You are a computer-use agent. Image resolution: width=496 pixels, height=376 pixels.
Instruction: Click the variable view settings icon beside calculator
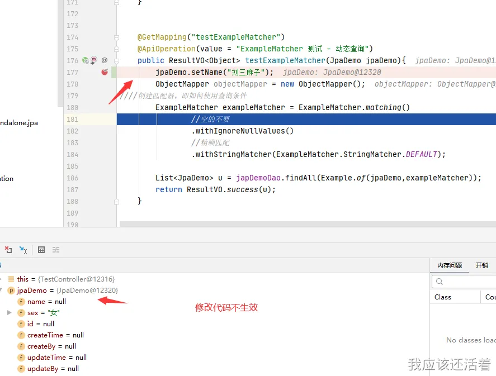[55, 250]
